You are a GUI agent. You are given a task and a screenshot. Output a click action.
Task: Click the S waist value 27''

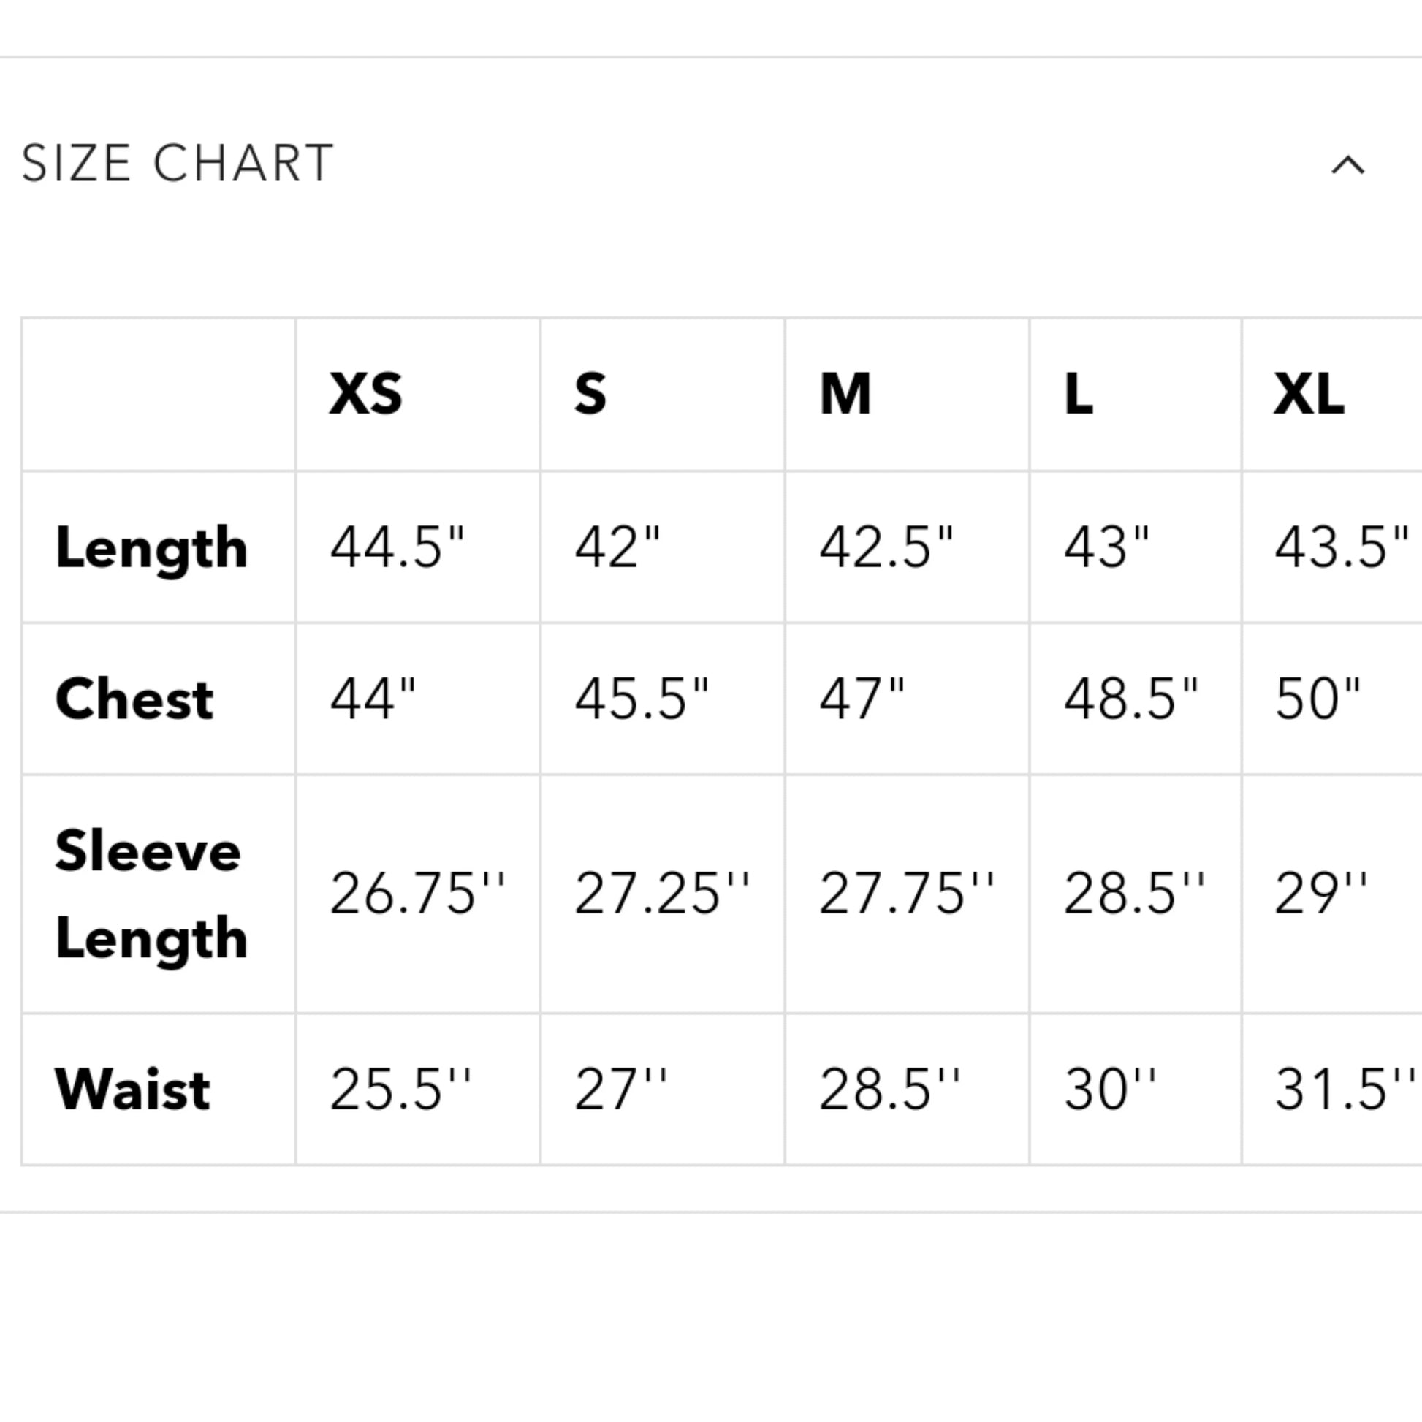click(620, 1090)
